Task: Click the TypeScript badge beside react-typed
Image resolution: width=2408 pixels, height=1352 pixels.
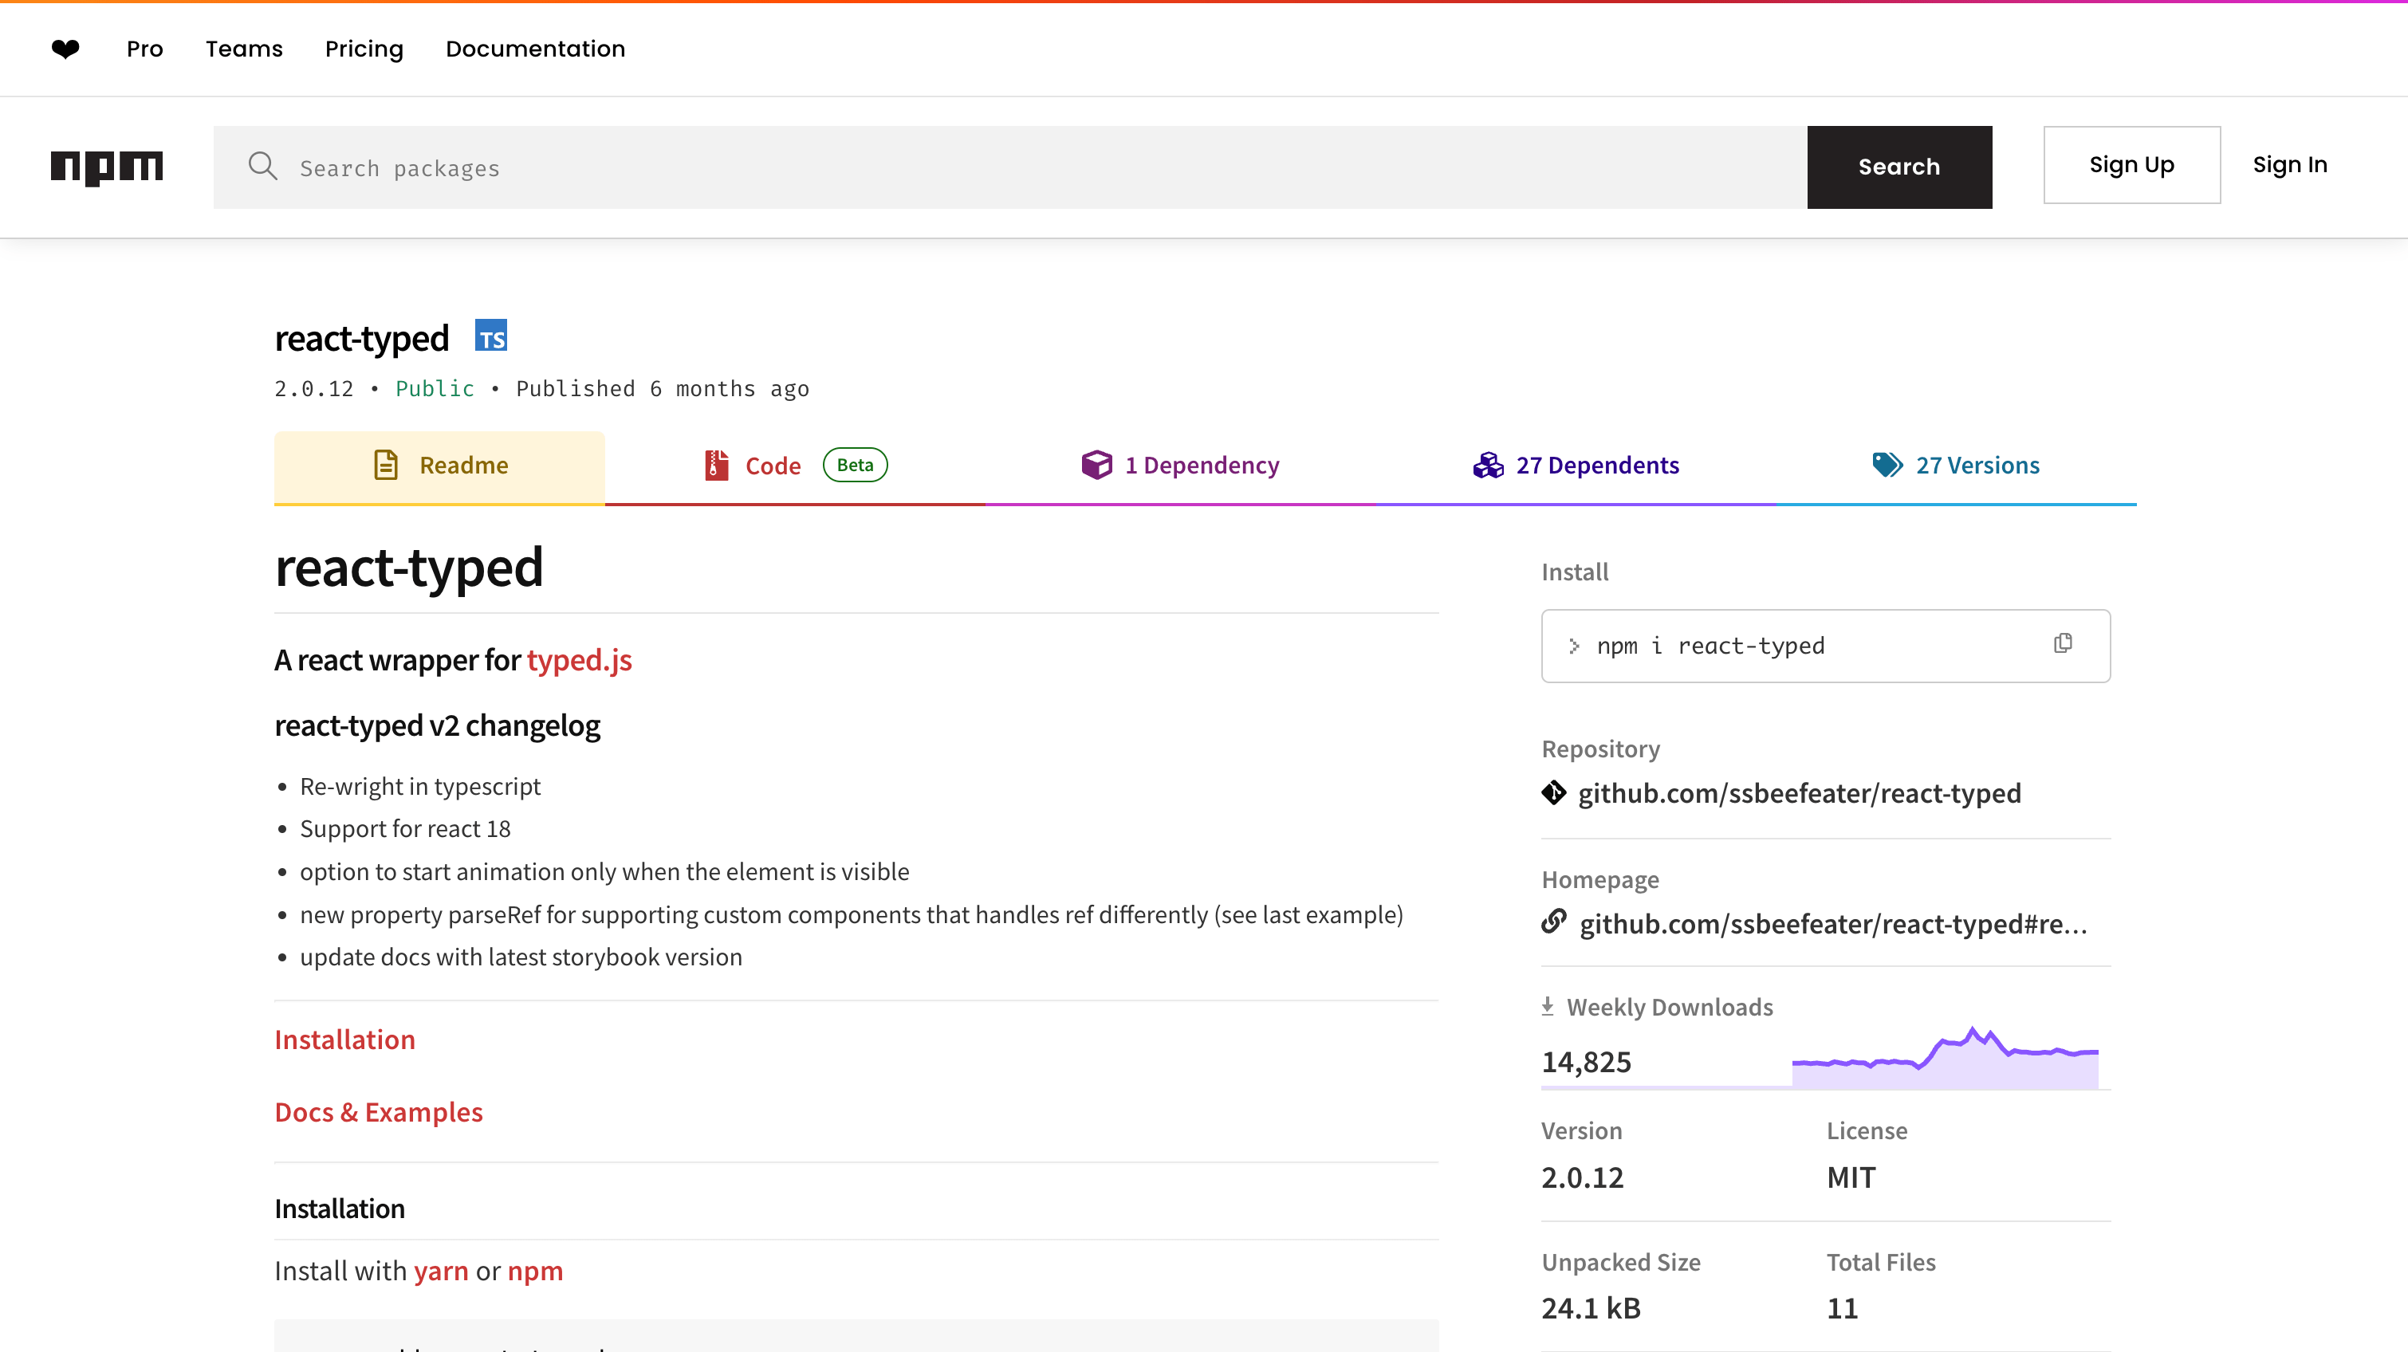Action: pos(490,336)
